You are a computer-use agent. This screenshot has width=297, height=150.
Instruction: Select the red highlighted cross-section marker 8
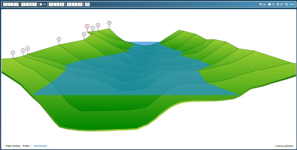pos(87,26)
